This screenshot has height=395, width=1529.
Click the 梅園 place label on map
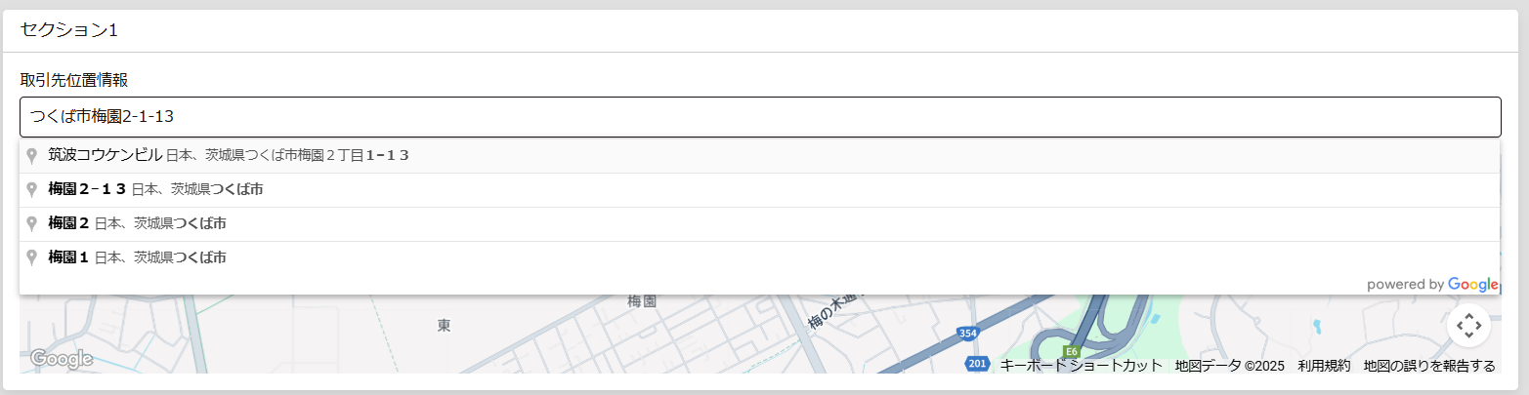pos(642,302)
